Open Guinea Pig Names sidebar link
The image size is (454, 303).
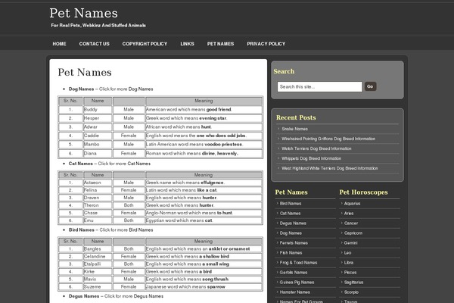297,283
